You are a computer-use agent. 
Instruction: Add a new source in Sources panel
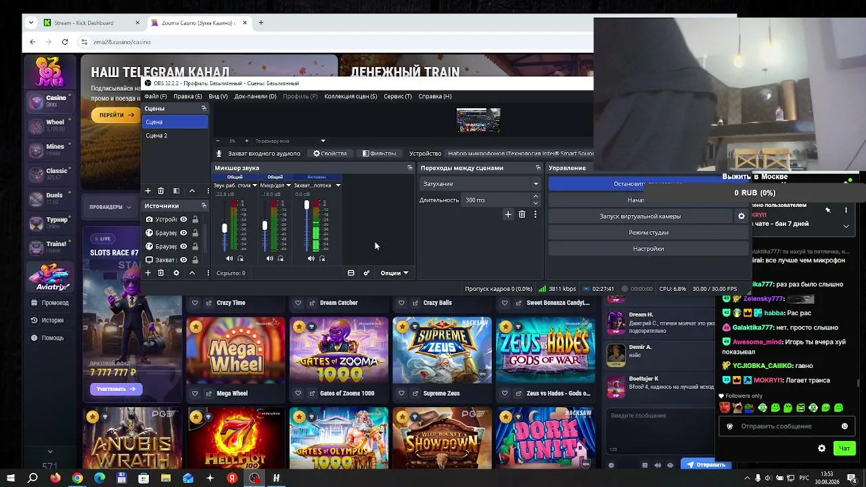click(147, 273)
